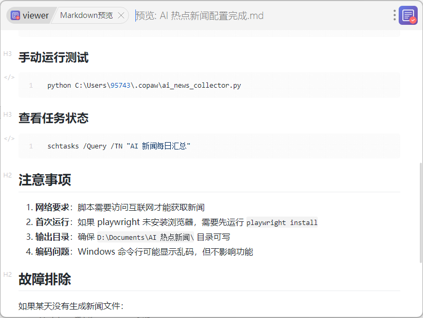The height and width of the screenshot is (318, 423).
Task: Click the schtasks /Query code line
Action: coord(118,146)
